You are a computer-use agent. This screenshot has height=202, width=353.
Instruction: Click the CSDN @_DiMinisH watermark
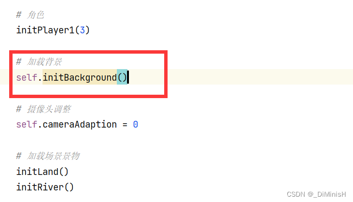(316, 194)
